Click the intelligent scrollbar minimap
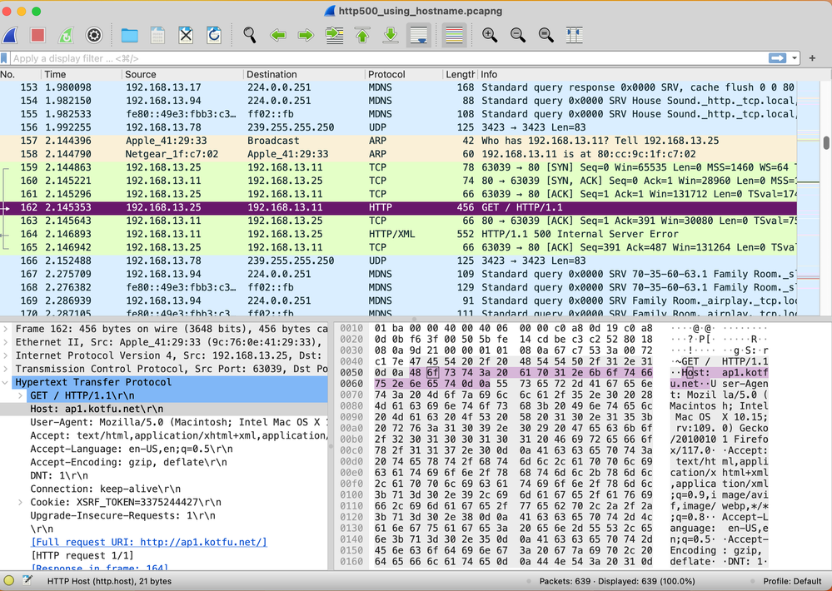 [x=809, y=198]
